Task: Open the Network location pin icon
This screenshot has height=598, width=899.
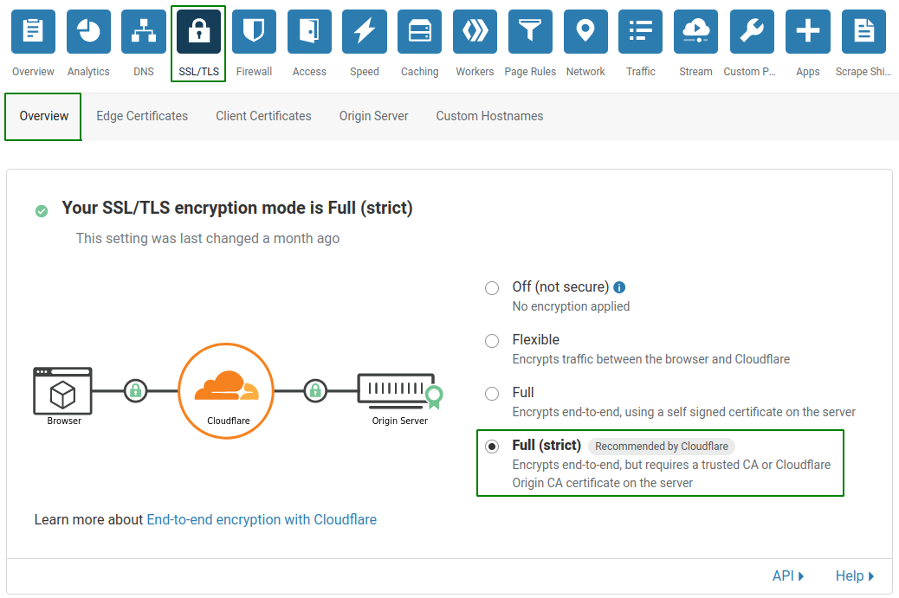Action: 585,31
